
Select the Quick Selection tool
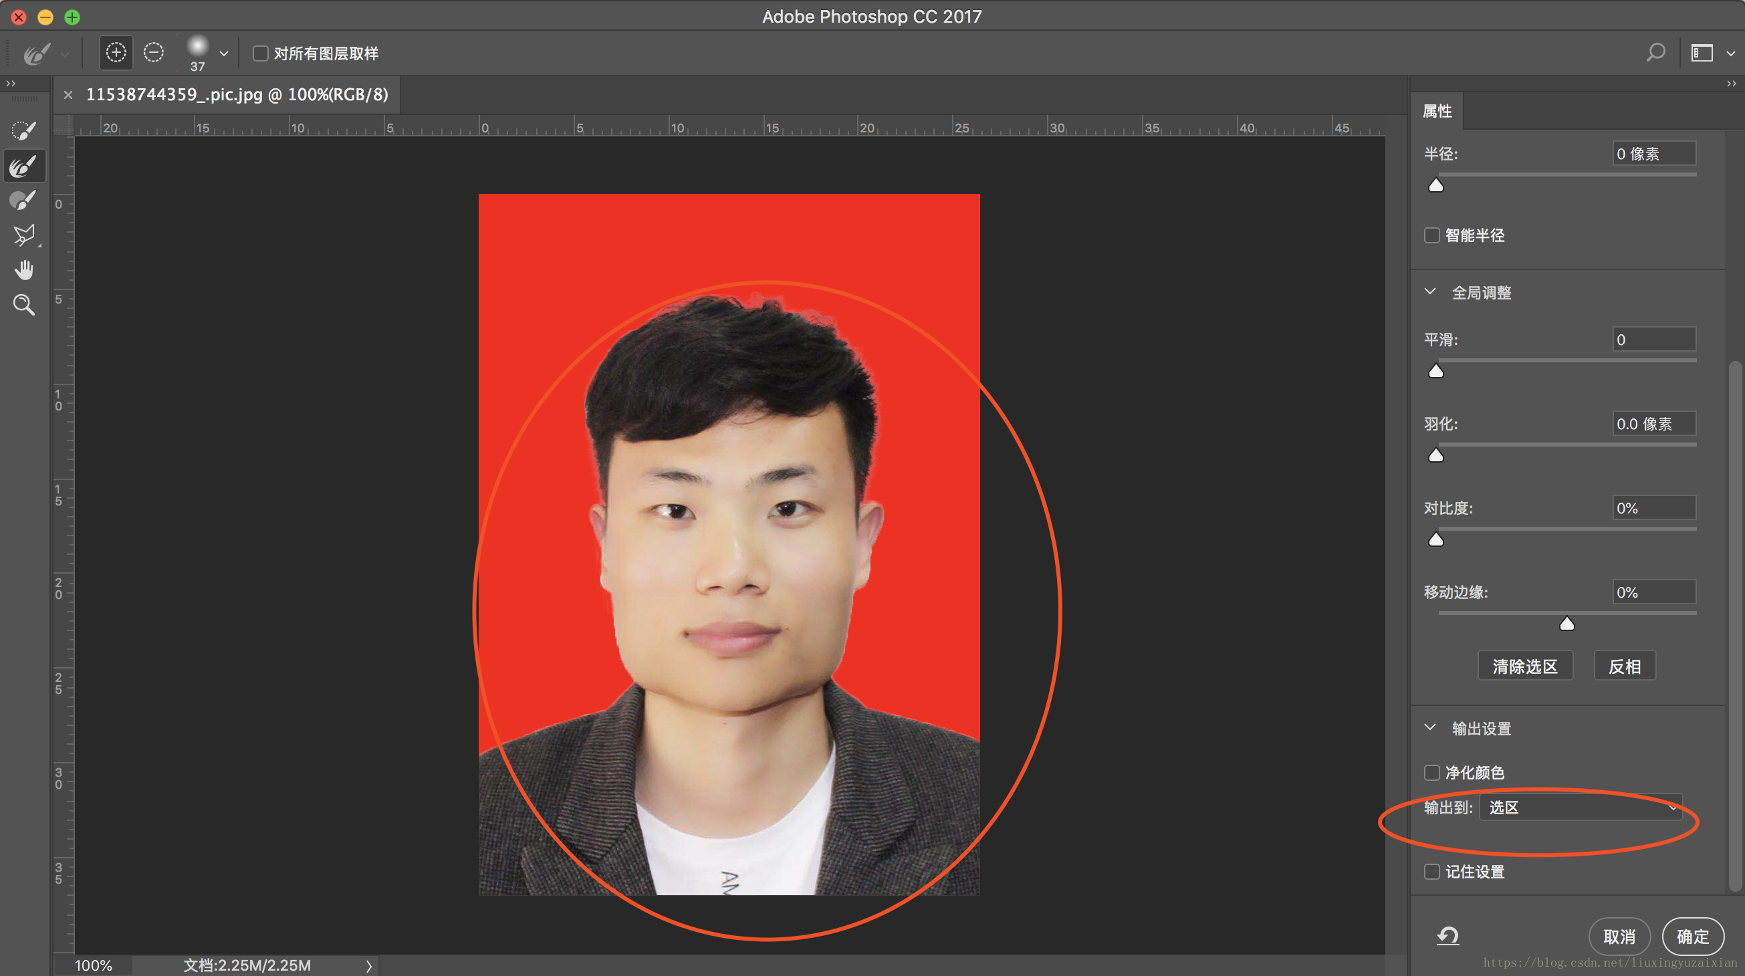pyautogui.click(x=23, y=130)
